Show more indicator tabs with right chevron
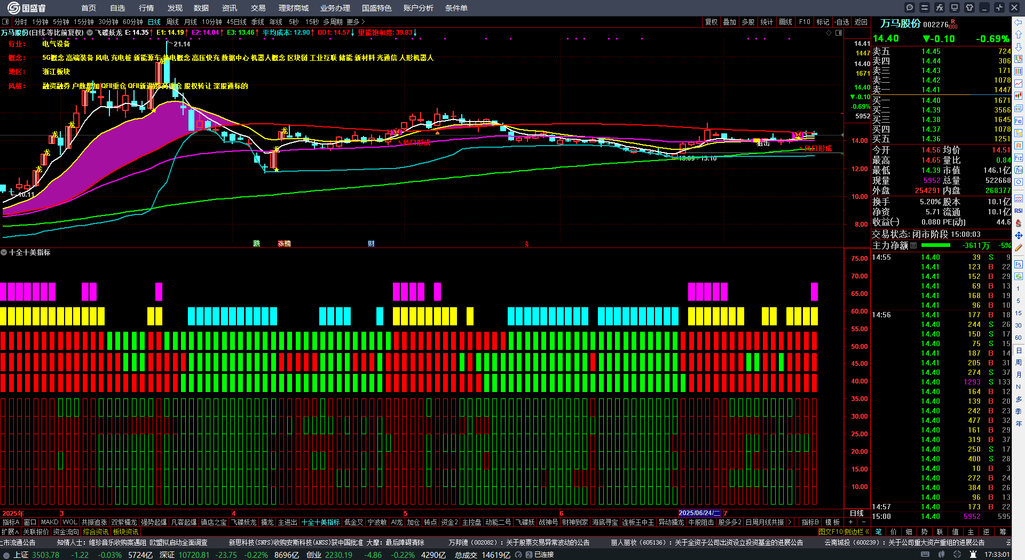1025x560 pixels. [x=790, y=522]
